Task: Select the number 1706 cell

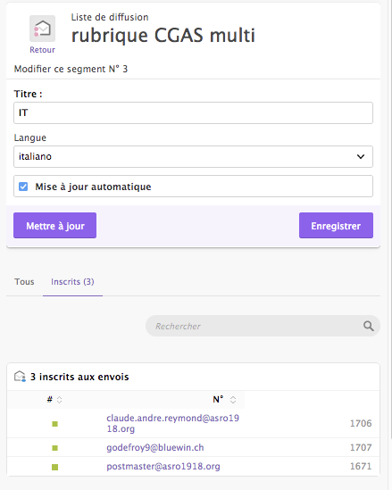Action: click(361, 423)
